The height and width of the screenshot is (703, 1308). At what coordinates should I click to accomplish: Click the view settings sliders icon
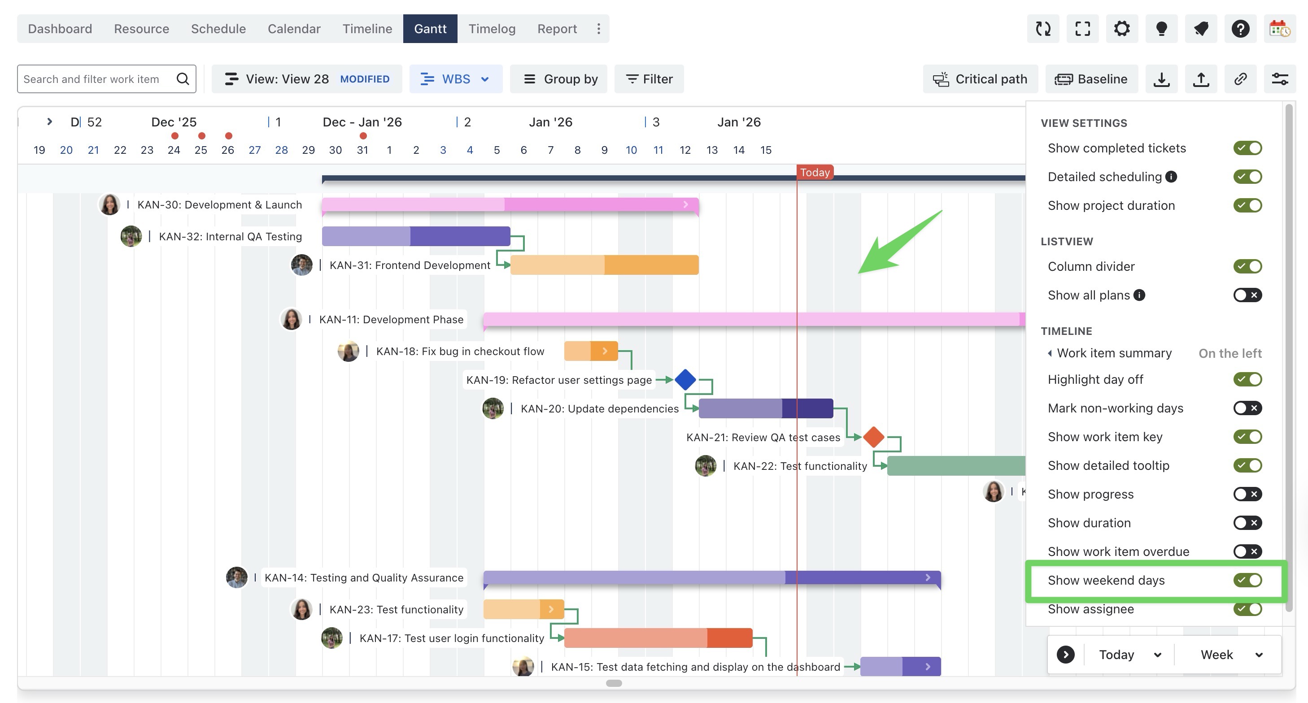pos(1280,79)
